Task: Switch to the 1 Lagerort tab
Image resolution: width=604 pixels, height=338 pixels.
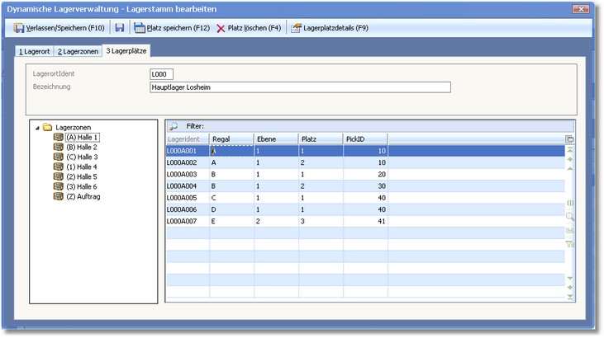Action: (x=35, y=52)
